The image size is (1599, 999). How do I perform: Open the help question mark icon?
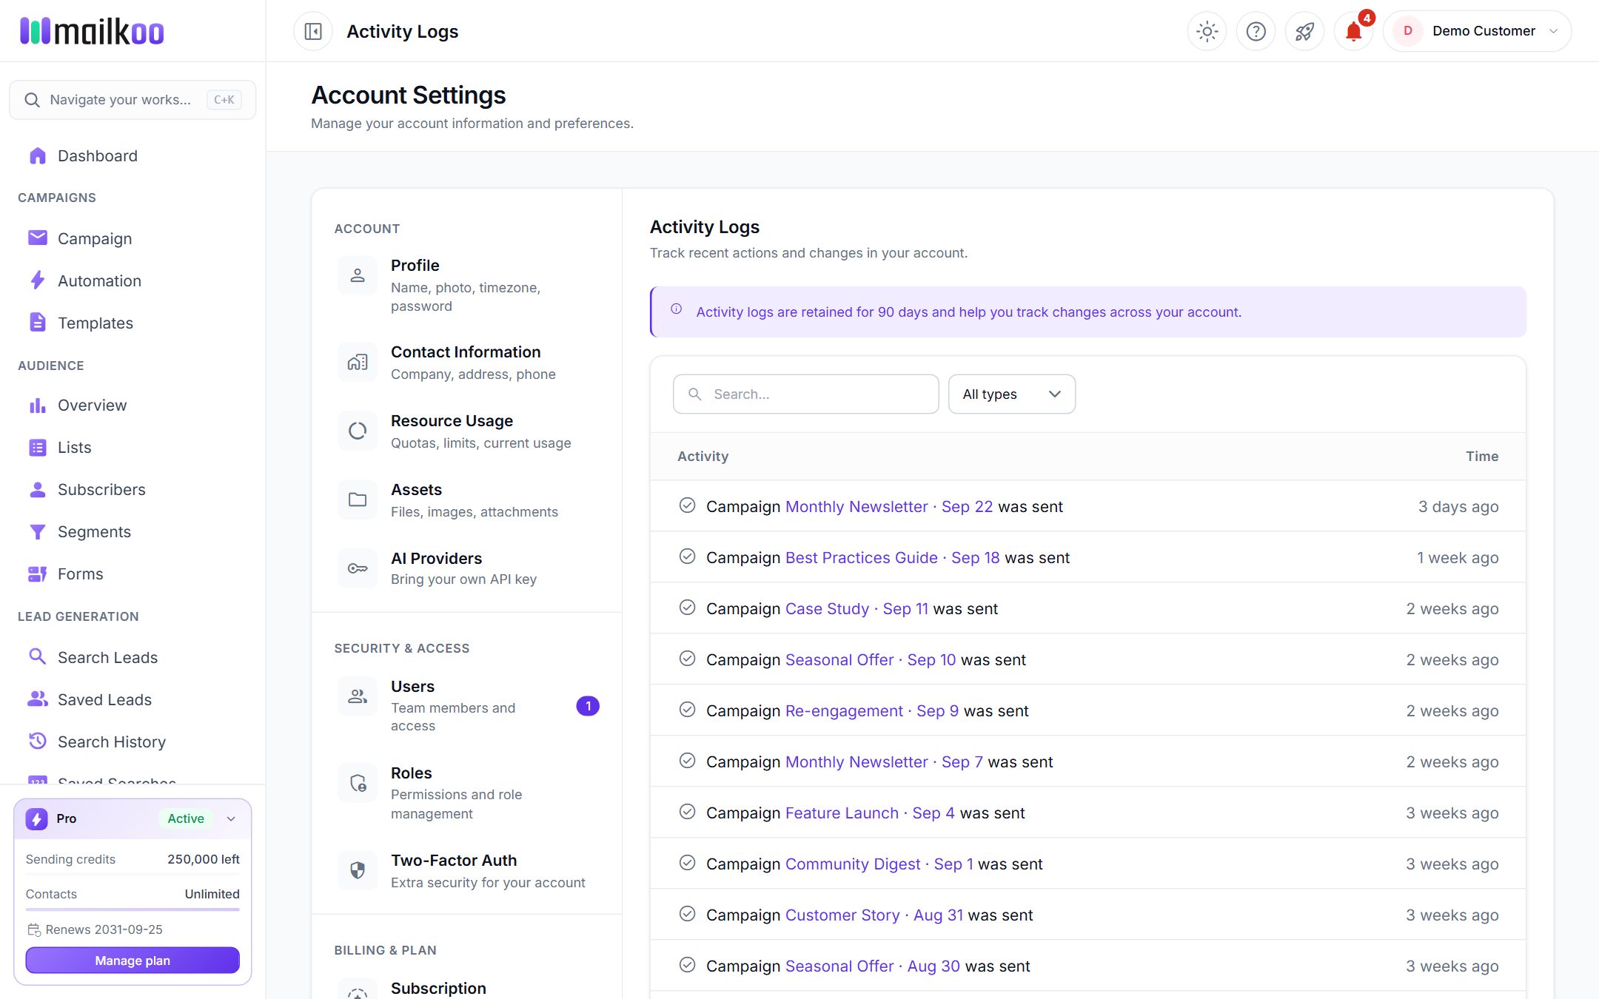(1256, 31)
